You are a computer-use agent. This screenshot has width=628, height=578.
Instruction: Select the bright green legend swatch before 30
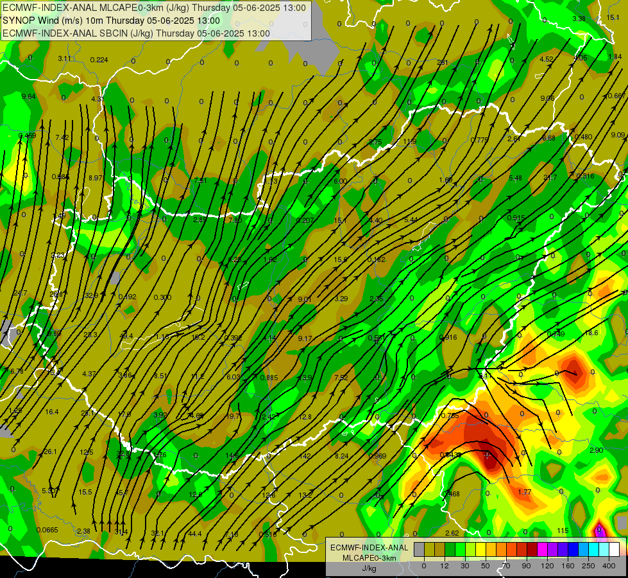click(461, 549)
